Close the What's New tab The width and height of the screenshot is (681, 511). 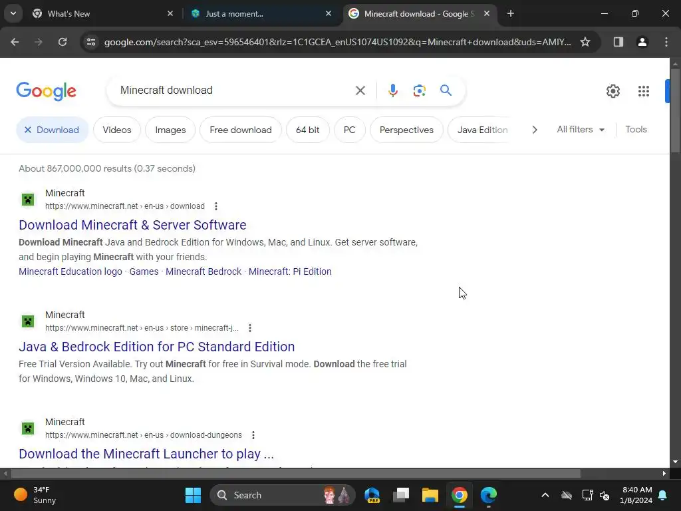point(170,14)
